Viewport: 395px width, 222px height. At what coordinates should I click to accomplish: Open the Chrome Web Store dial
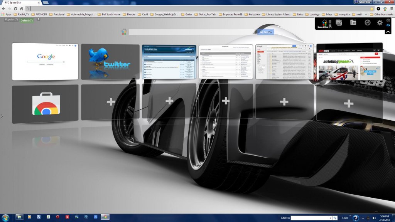[x=46, y=104]
